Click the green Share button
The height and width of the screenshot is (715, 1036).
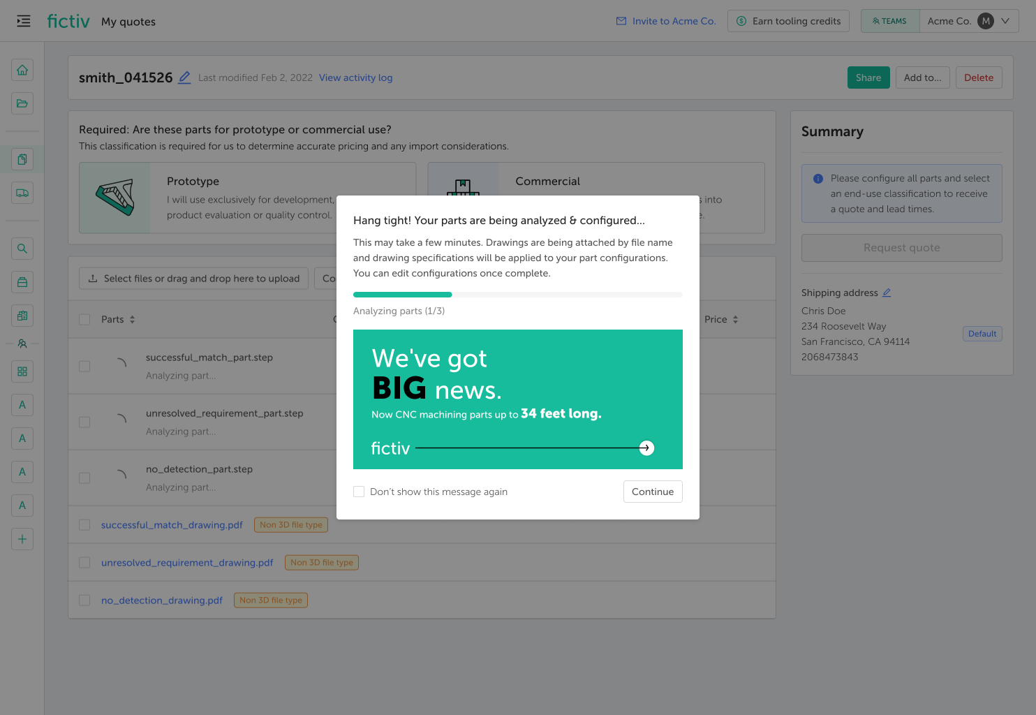(868, 78)
